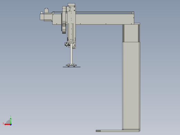Select the flat base plate at the column foot
This screenshot has width=180, height=135.
pos(118,131)
